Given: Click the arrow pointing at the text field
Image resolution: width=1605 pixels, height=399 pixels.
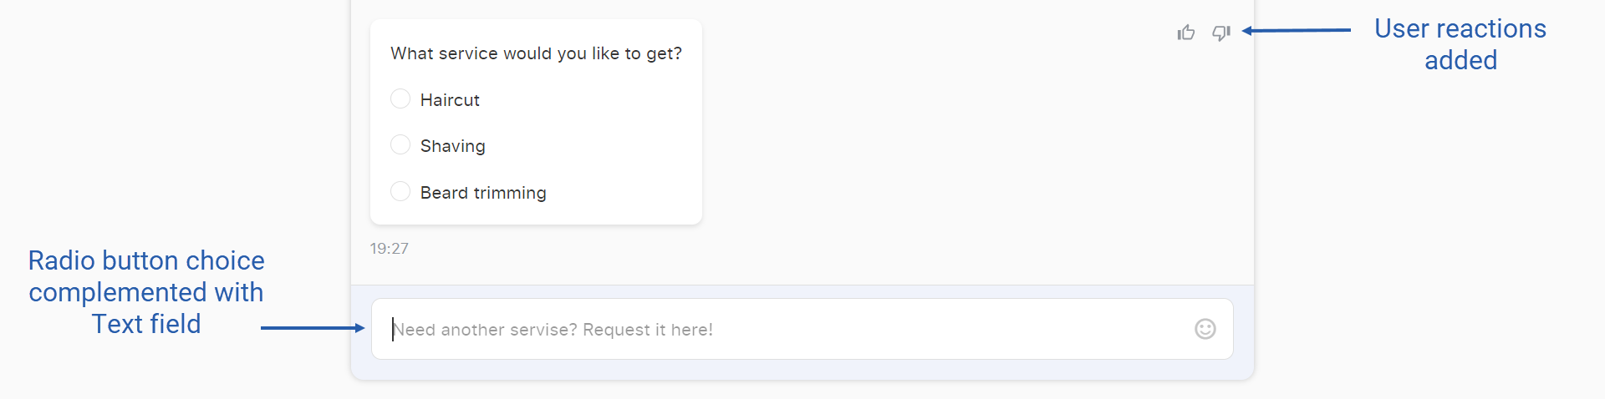Looking at the screenshot, I should pyautogui.click(x=313, y=328).
